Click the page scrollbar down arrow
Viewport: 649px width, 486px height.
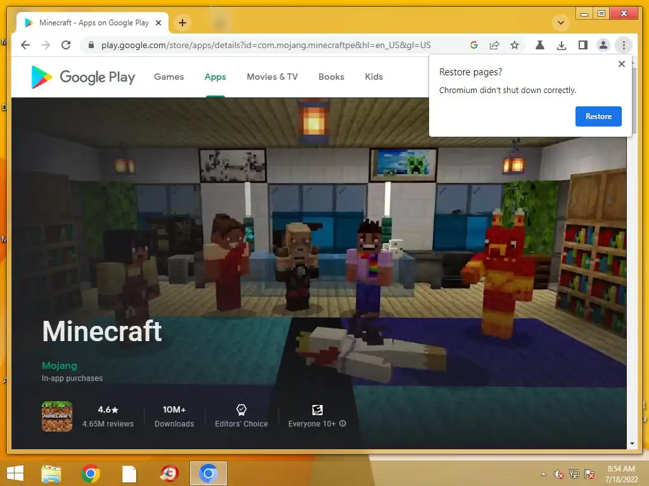point(632,444)
